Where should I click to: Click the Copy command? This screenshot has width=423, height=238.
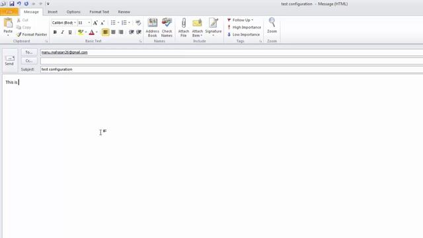[x=24, y=27]
